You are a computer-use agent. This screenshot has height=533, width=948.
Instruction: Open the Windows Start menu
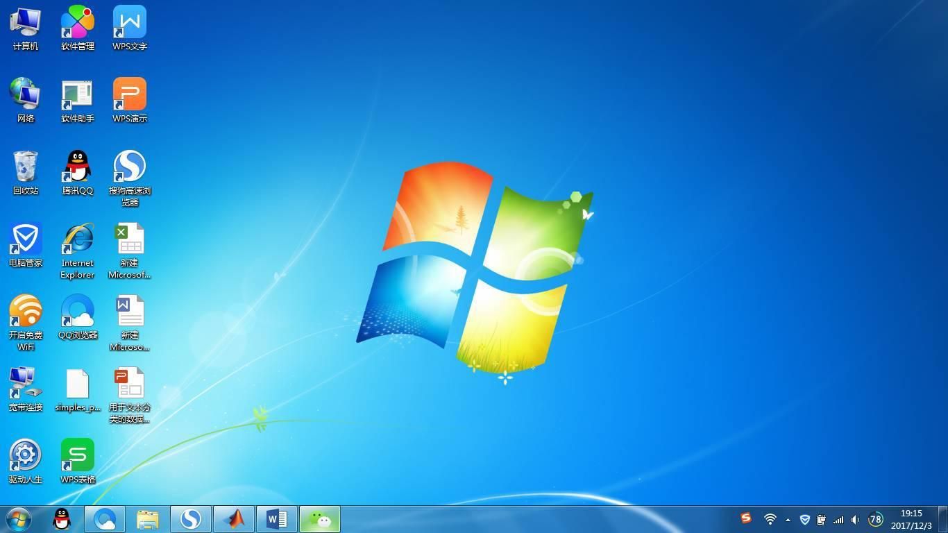click(18, 519)
